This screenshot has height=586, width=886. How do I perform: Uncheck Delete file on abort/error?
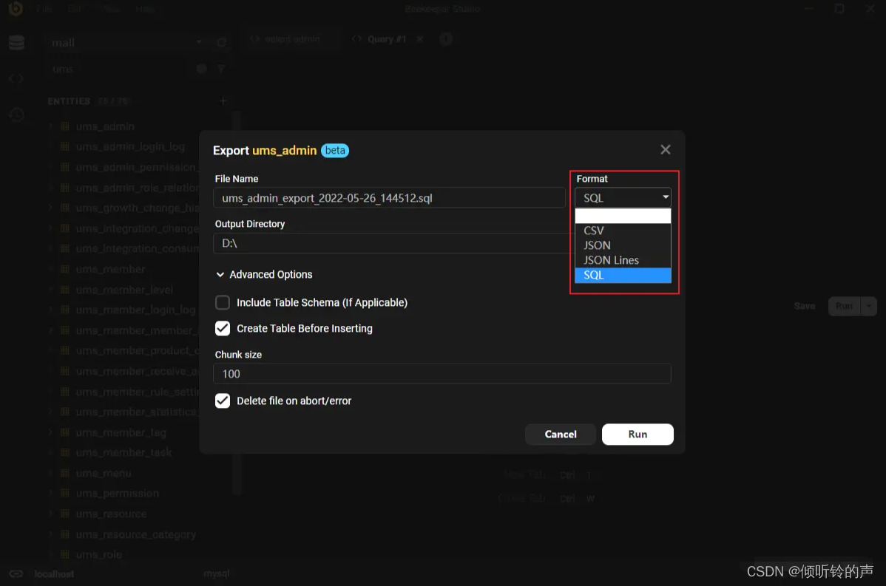[223, 401]
